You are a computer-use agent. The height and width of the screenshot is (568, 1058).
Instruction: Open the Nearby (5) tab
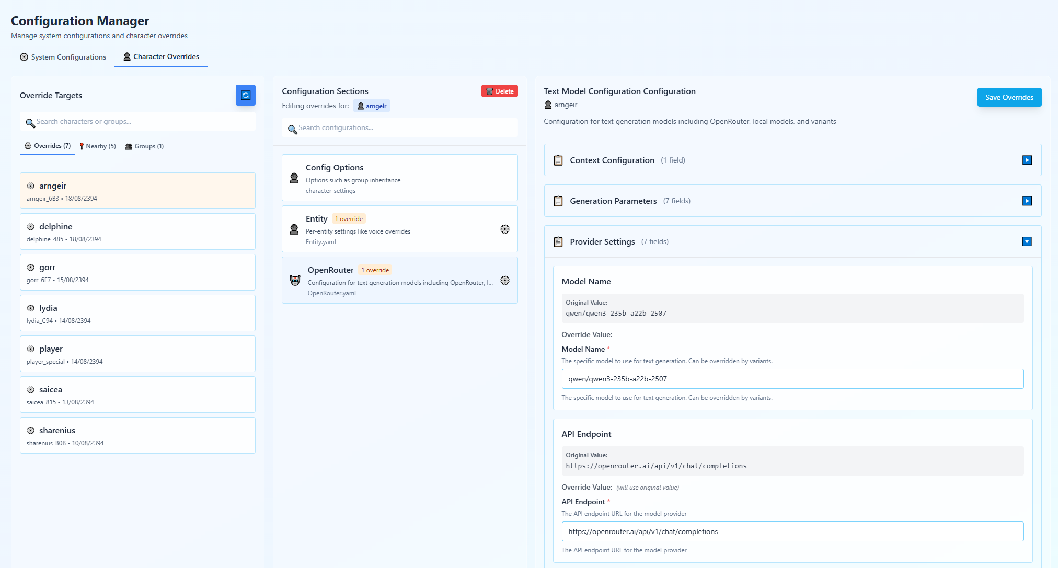pos(97,146)
